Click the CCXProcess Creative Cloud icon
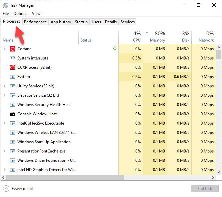This screenshot has height=197, width=222. [x=13, y=67]
